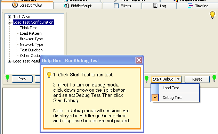The width and height of the screenshot is (218, 134).
Task: Click the Reset button
Action: 197,79
